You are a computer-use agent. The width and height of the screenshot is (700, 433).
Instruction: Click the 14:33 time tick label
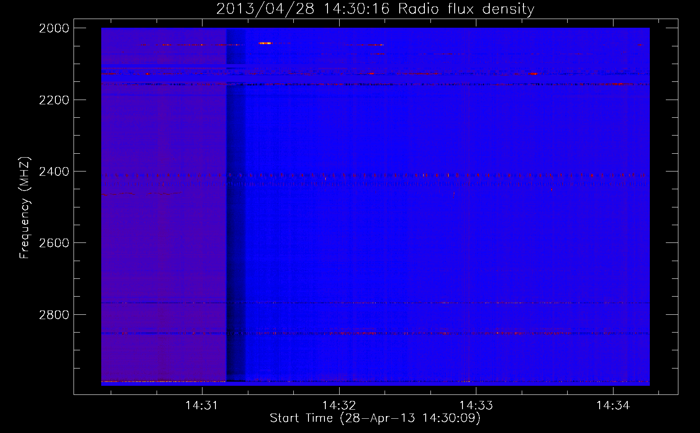476,405
